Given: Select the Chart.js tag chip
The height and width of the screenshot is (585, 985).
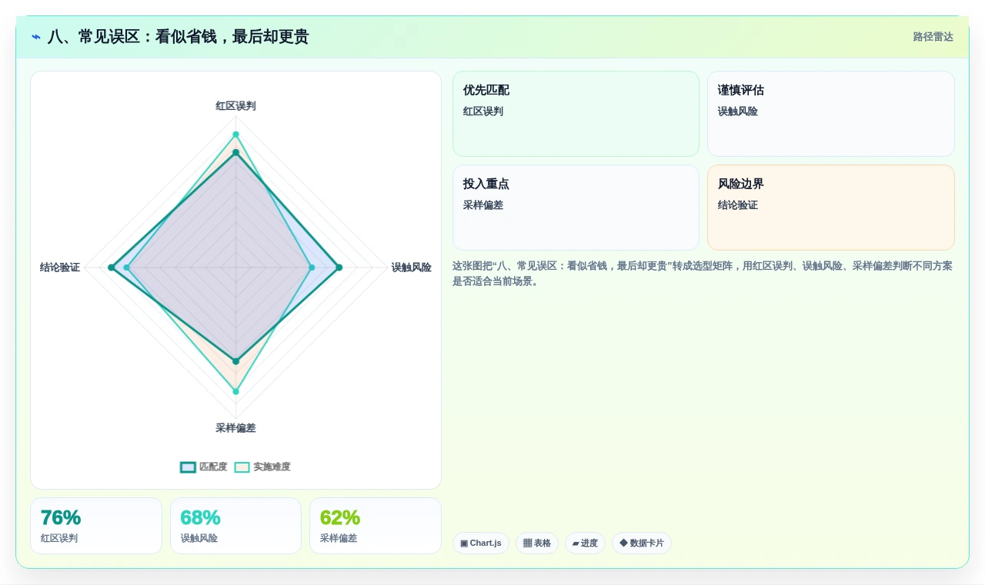Looking at the screenshot, I should point(481,543).
